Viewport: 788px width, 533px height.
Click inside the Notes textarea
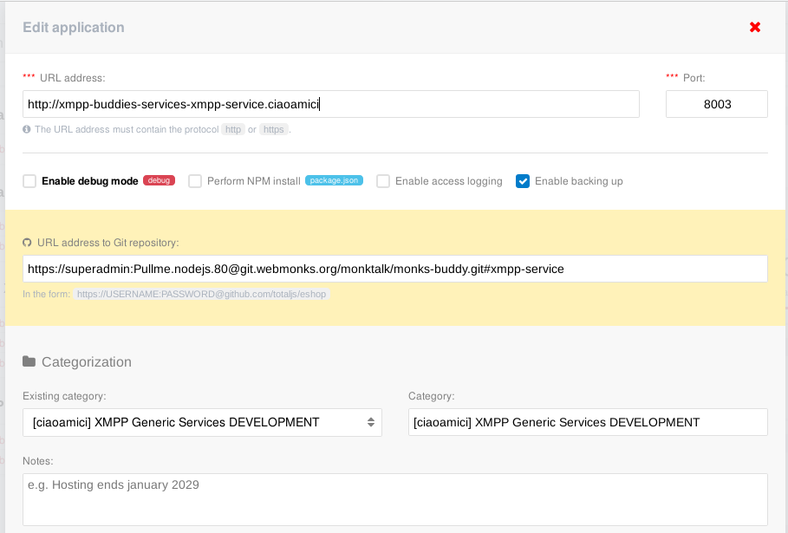pyautogui.click(x=394, y=499)
